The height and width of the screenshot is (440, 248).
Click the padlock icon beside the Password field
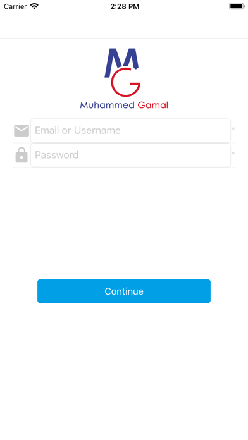[22, 155]
